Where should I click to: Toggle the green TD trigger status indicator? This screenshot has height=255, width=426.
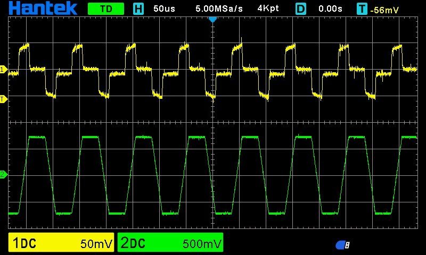(105, 8)
